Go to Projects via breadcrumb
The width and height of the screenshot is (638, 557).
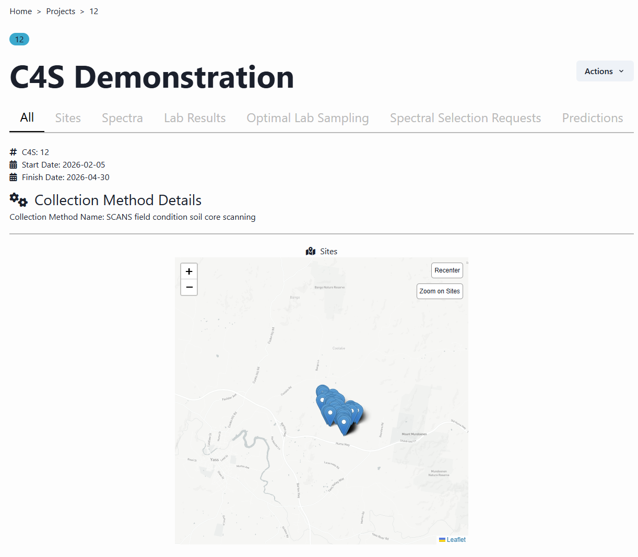pyautogui.click(x=61, y=11)
